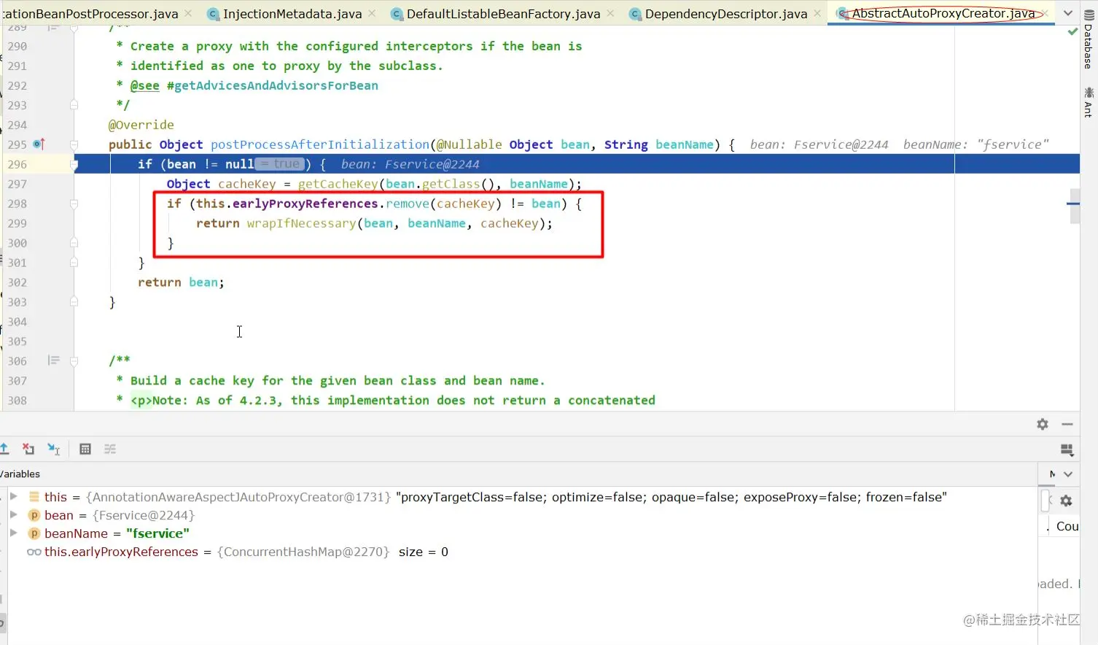Click the 'return bean;' statement

(182, 282)
